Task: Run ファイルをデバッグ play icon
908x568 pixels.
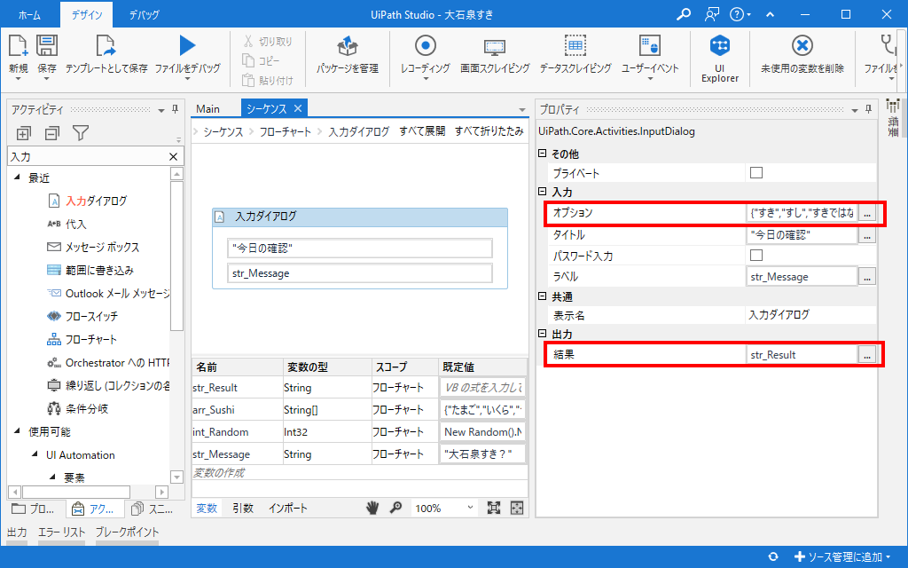Action: 187,46
